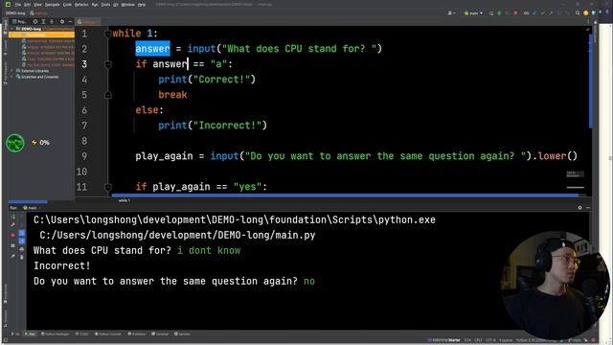Collapse all items in Project panel

click(52, 21)
